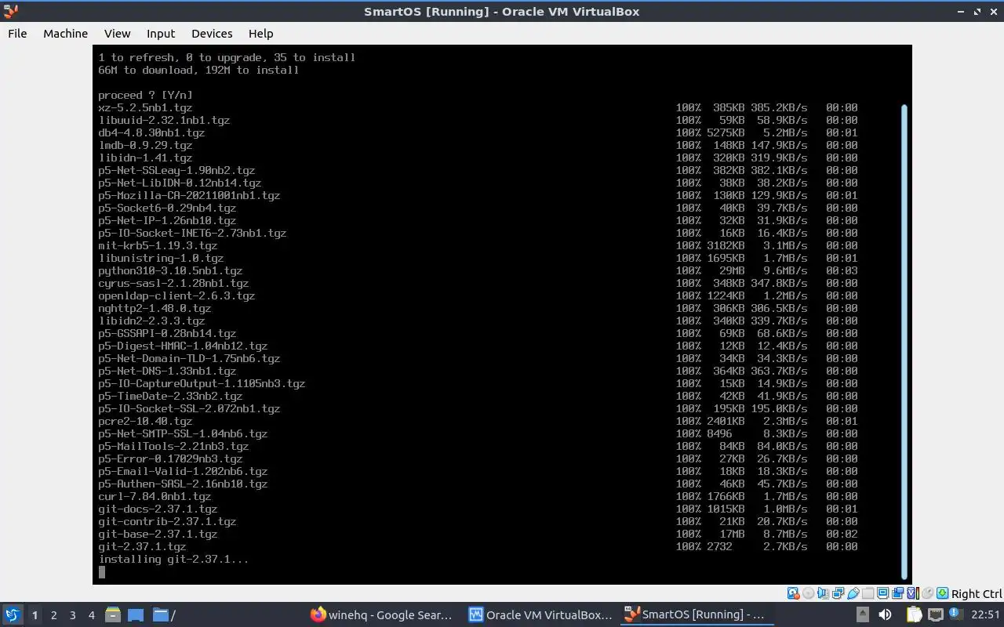Open the audio settings status icon
The height and width of the screenshot is (627, 1004).
coord(824,593)
